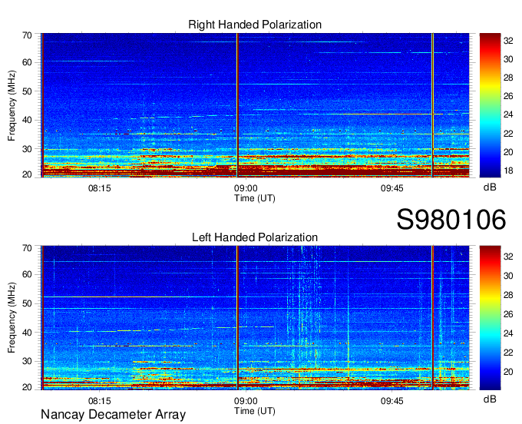
Task: Click the 18 value on top colorbar scale
Action: tap(508, 171)
